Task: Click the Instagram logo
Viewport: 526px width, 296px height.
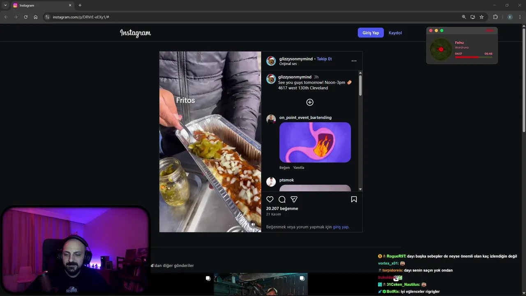Action: 135,33
